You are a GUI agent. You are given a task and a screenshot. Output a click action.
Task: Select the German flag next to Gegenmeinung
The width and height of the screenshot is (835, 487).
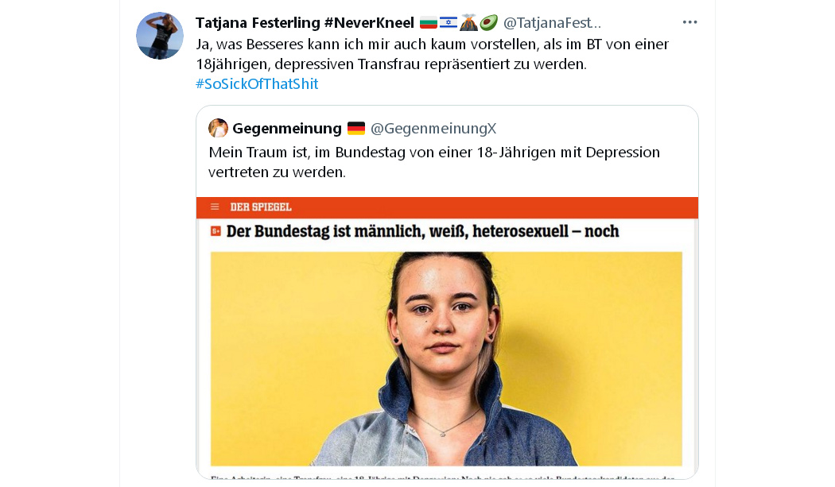(x=355, y=128)
